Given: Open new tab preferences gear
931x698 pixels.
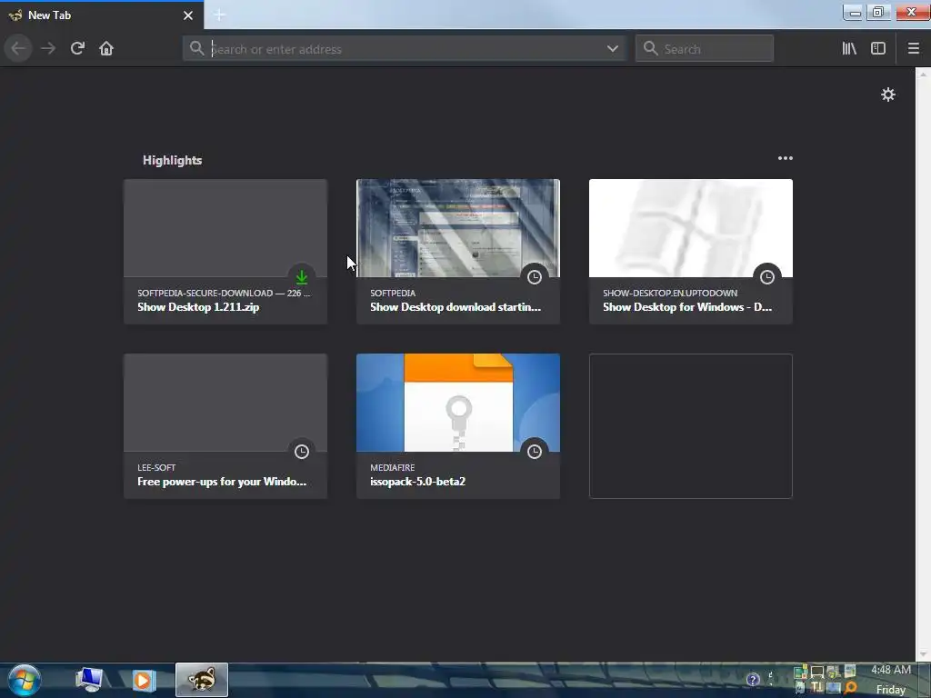Looking at the screenshot, I should [887, 95].
